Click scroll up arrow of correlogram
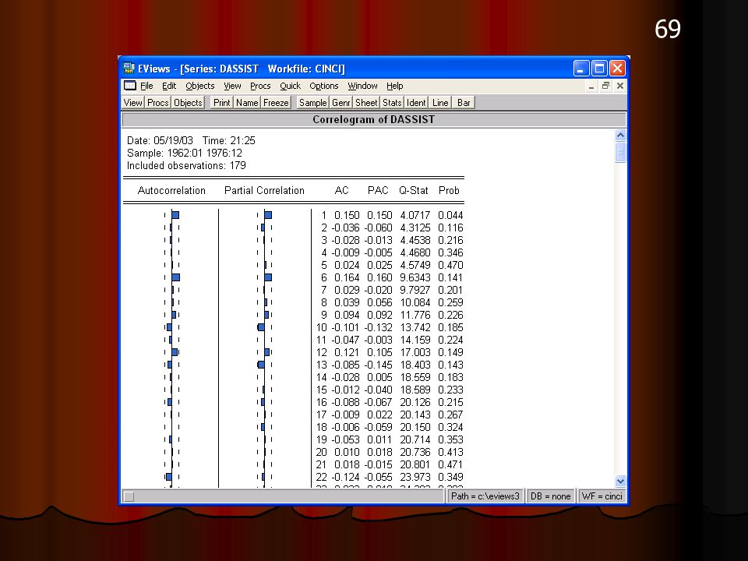748x561 pixels. pos(620,135)
